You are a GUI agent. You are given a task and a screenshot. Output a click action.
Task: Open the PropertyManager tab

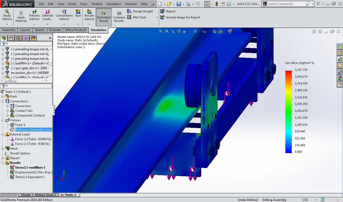tap(11, 38)
